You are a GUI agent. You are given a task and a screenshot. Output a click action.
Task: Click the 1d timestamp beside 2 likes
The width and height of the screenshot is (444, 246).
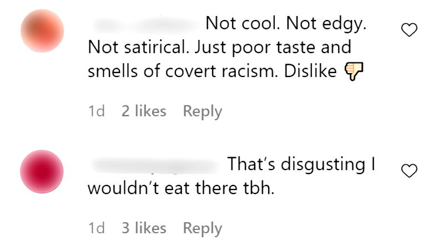tap(96, 111)
